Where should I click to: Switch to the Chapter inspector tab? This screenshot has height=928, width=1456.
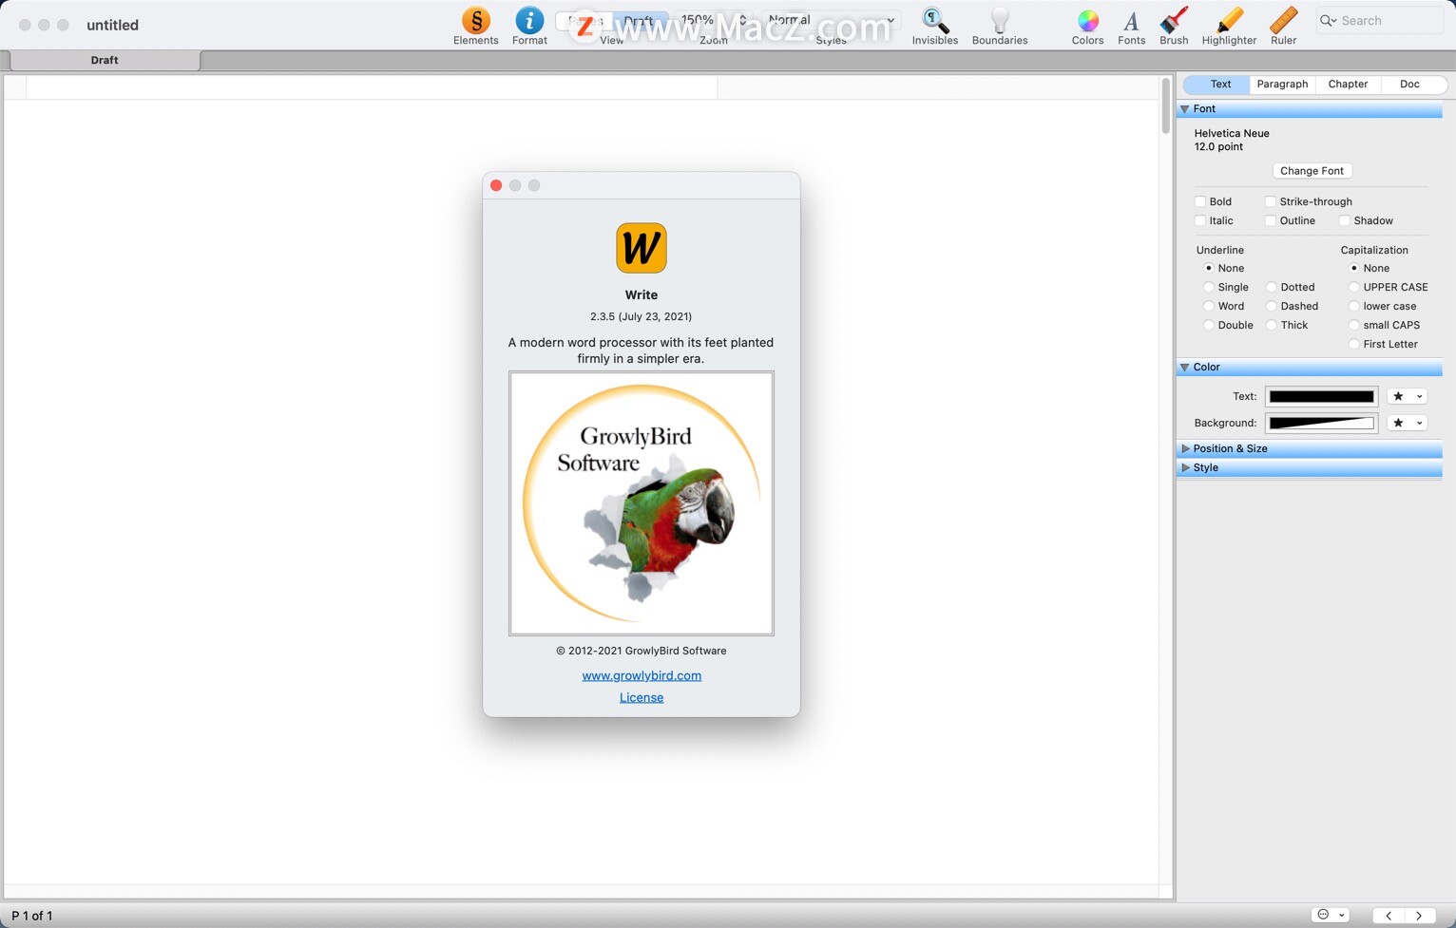[x=1348, y=85]
